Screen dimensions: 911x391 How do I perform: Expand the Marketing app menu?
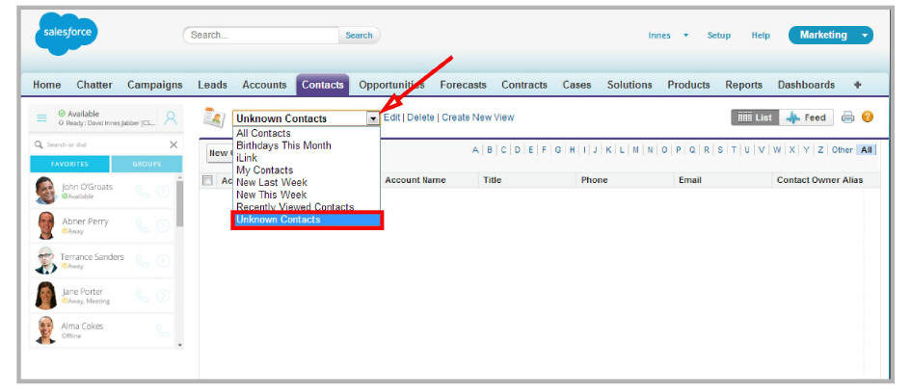(865, 36)
